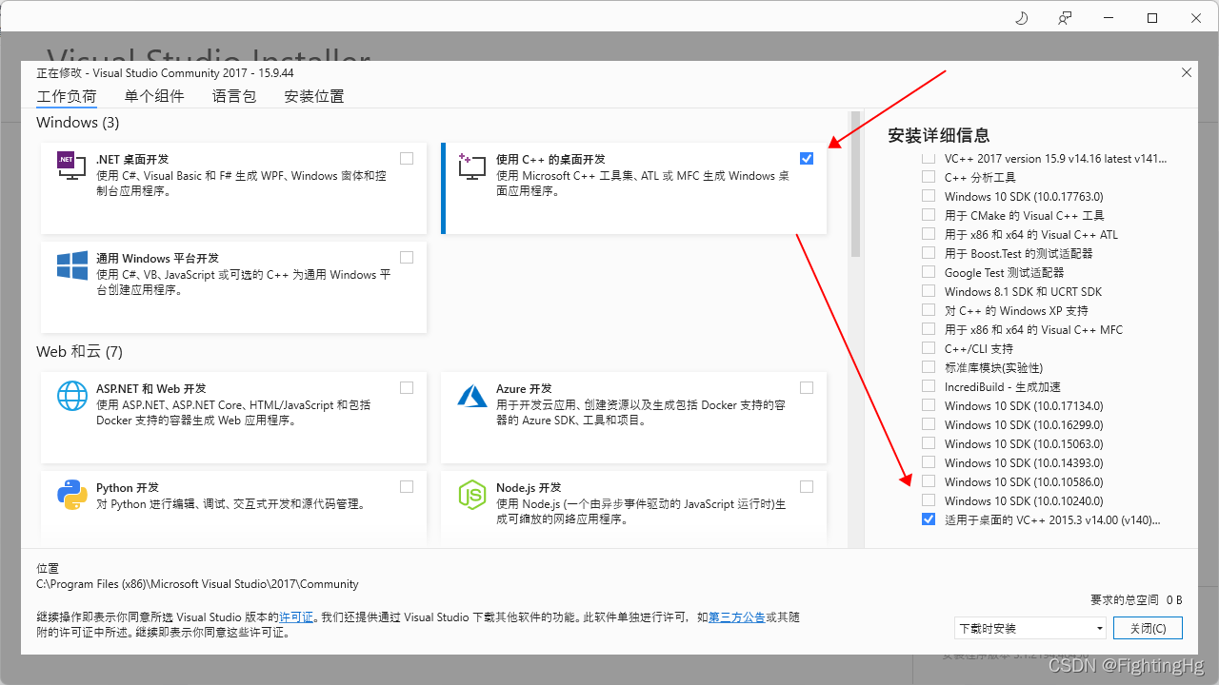This screenshot has height=685, width=1219.
Task: Check IncrediBuild - 生成加速 component
Action: [x=929, y=386]
